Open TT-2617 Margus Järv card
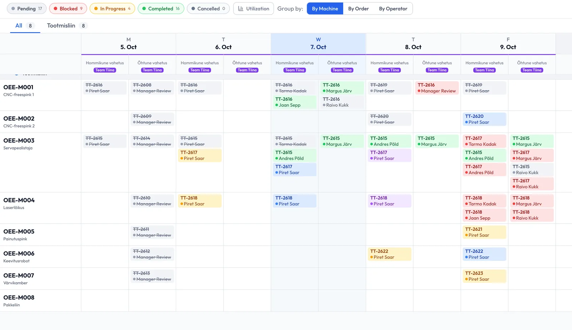572x330 pixels. click(532, 155)
